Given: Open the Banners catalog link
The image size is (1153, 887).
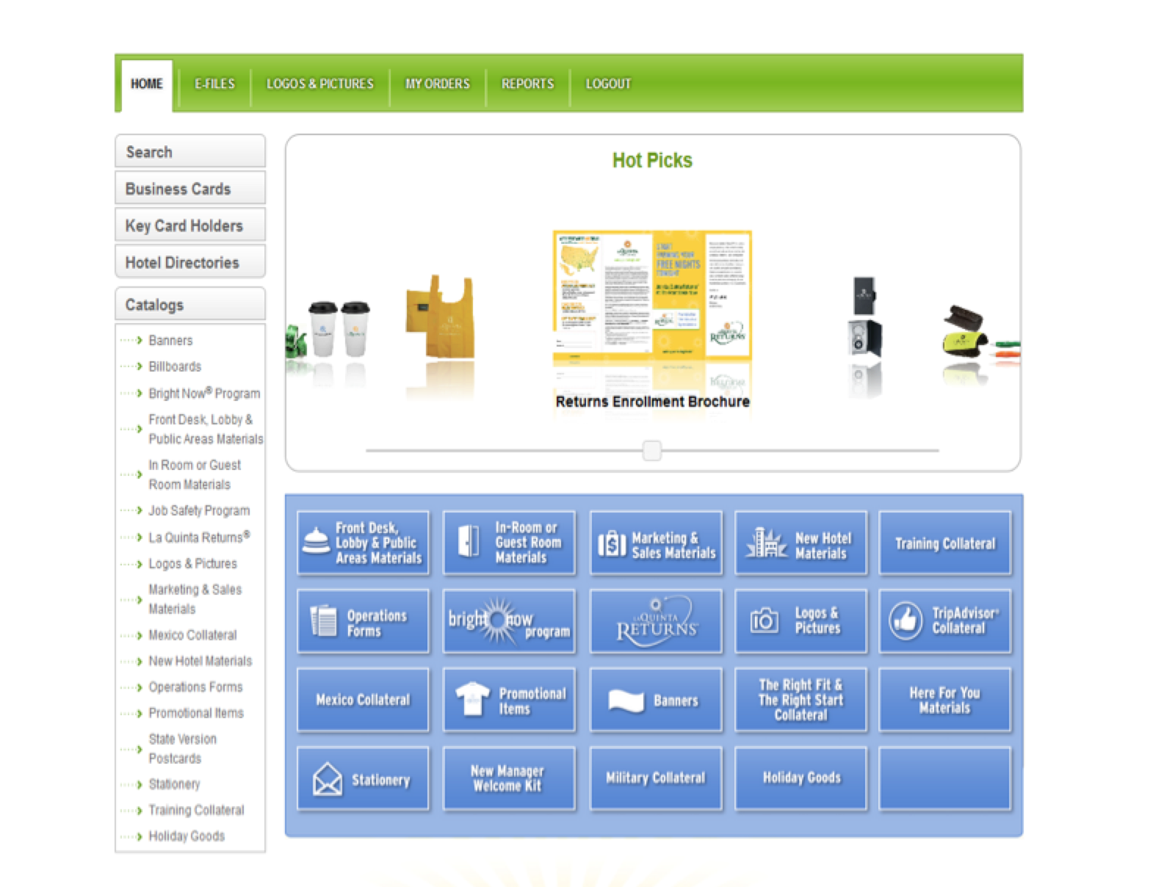Looking at the screenshot, I should pos(170,341).
